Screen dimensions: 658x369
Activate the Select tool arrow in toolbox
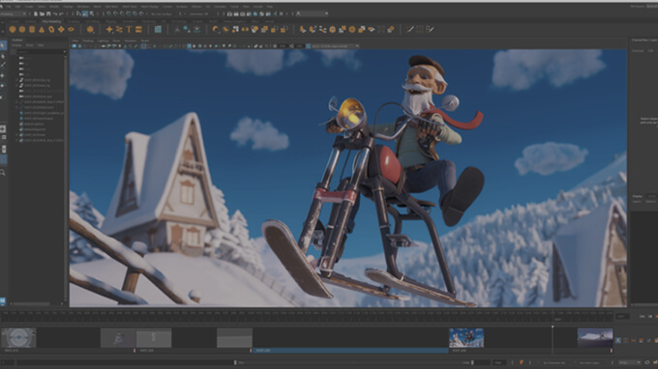3,45
